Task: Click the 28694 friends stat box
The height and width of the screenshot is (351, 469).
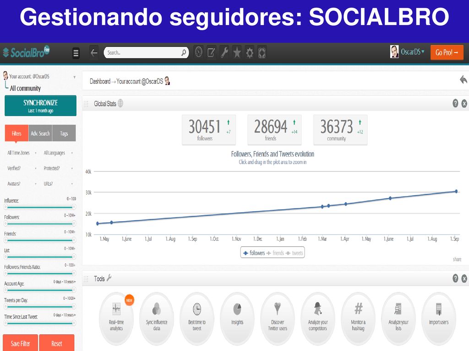Action: click(x=275, y=130)
